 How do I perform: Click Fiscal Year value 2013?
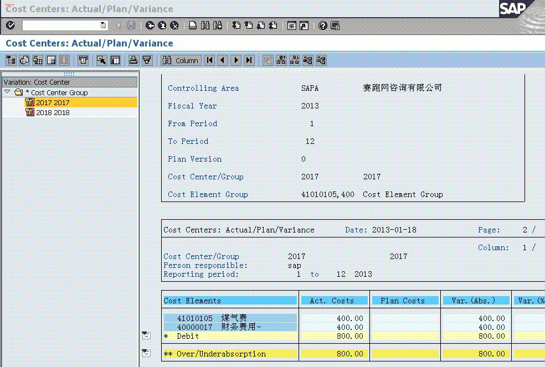tap(310, 106)
